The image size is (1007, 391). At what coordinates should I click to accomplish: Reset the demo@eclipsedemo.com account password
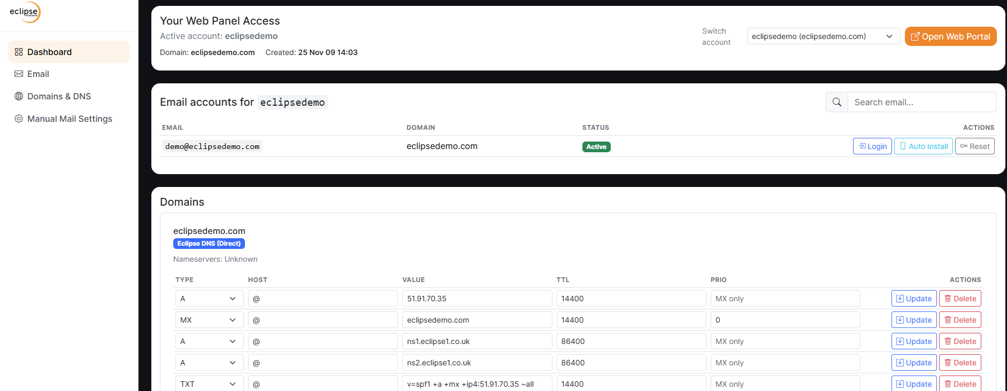click(974, 146)
